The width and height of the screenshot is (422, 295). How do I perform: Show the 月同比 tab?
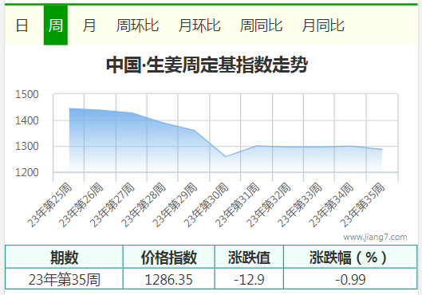pyautogui.click(x=323, y=26)
